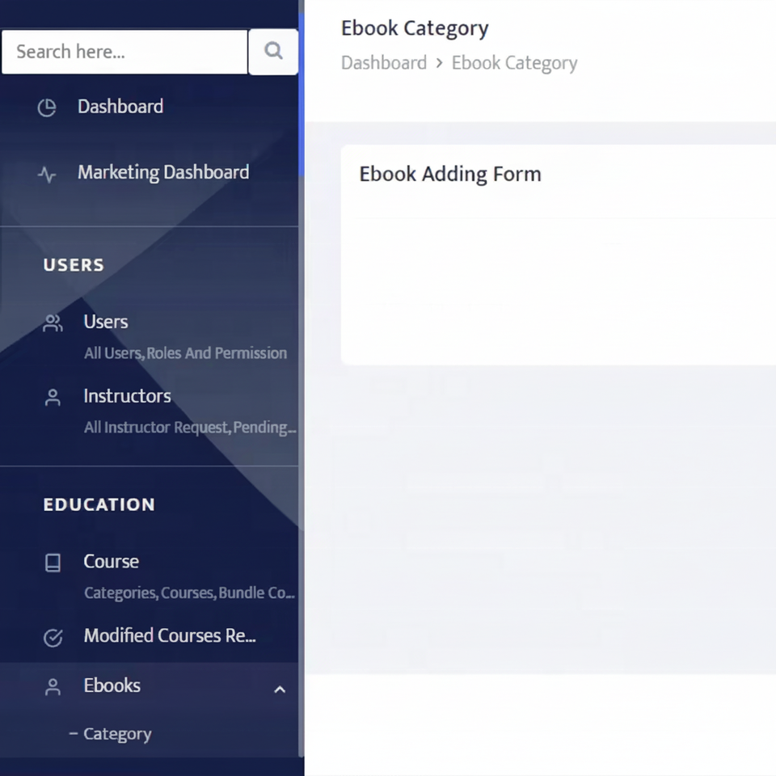Focus the "Search here..." input field
Viewport: 776px width, 776px height.
point(124,52)
